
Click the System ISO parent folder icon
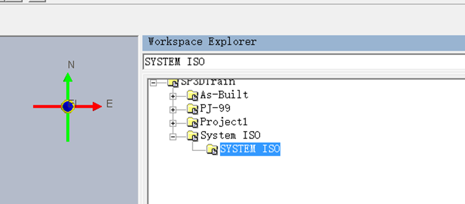(x=192, y=136)
